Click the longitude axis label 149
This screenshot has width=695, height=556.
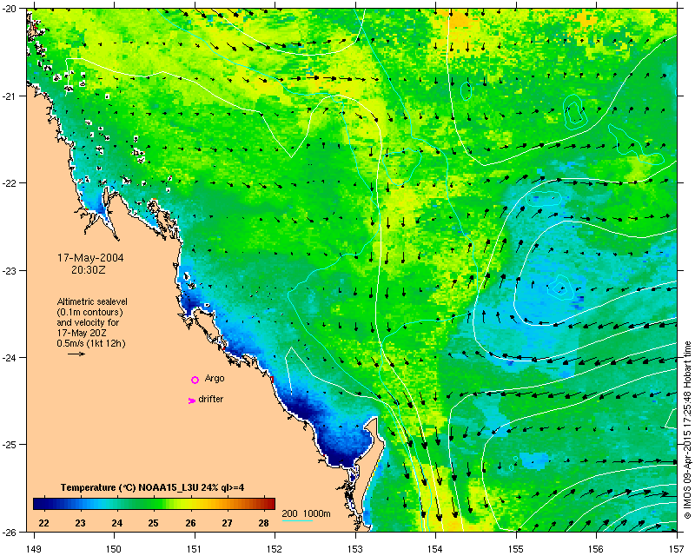coord(34,549)
